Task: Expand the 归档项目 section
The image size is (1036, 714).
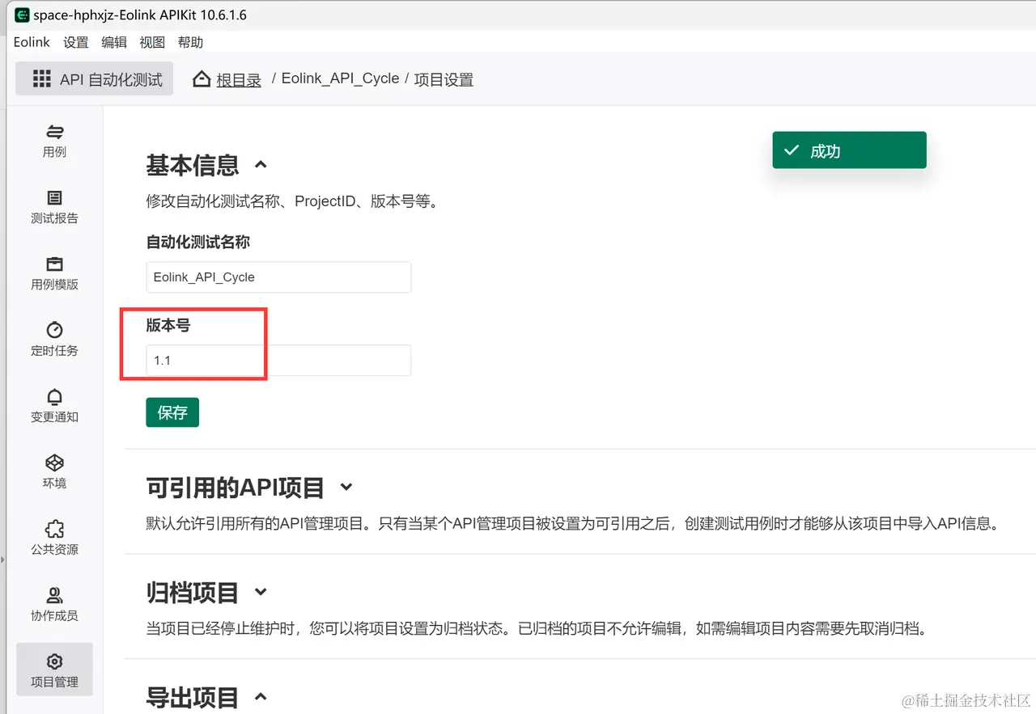Action: (261, 592)
